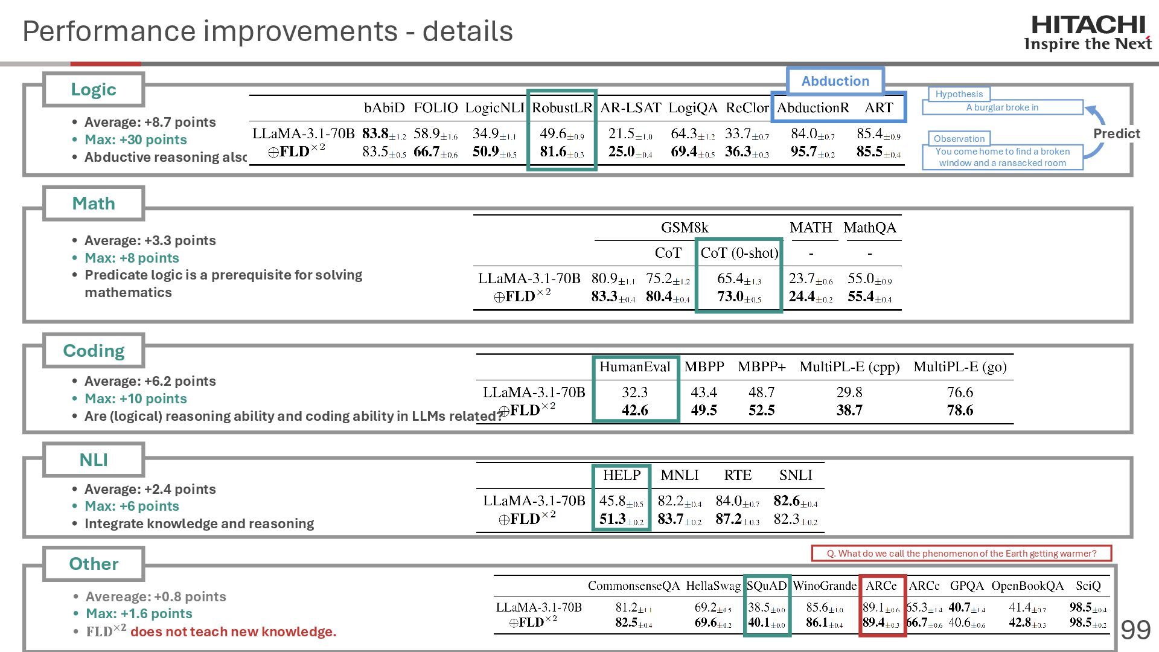Click the RobustLR highlighted column header

pos(562,108)
